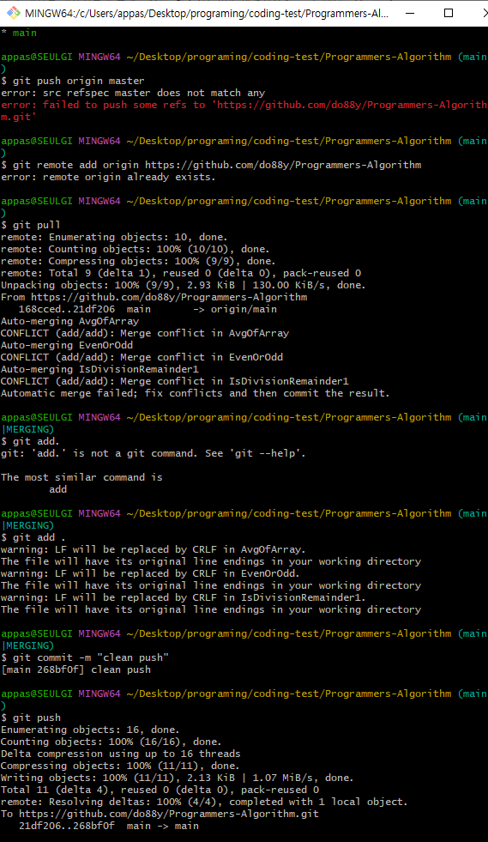Image resolution: width=488 pixels, height=842 pixels.
Task: Click 'LF will be replaced by CRLF in AvgOfArray' warning
Action: tap(153, 549)
